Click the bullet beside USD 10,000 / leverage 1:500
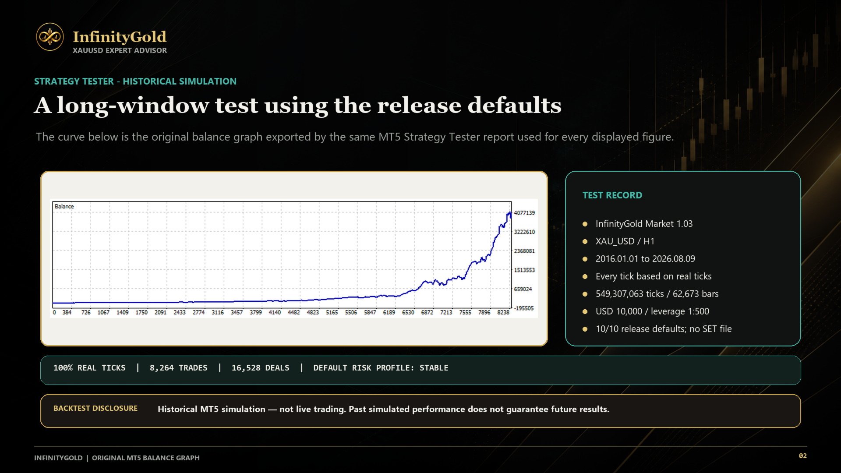The image size is (841, 473). tap(585, 312)
